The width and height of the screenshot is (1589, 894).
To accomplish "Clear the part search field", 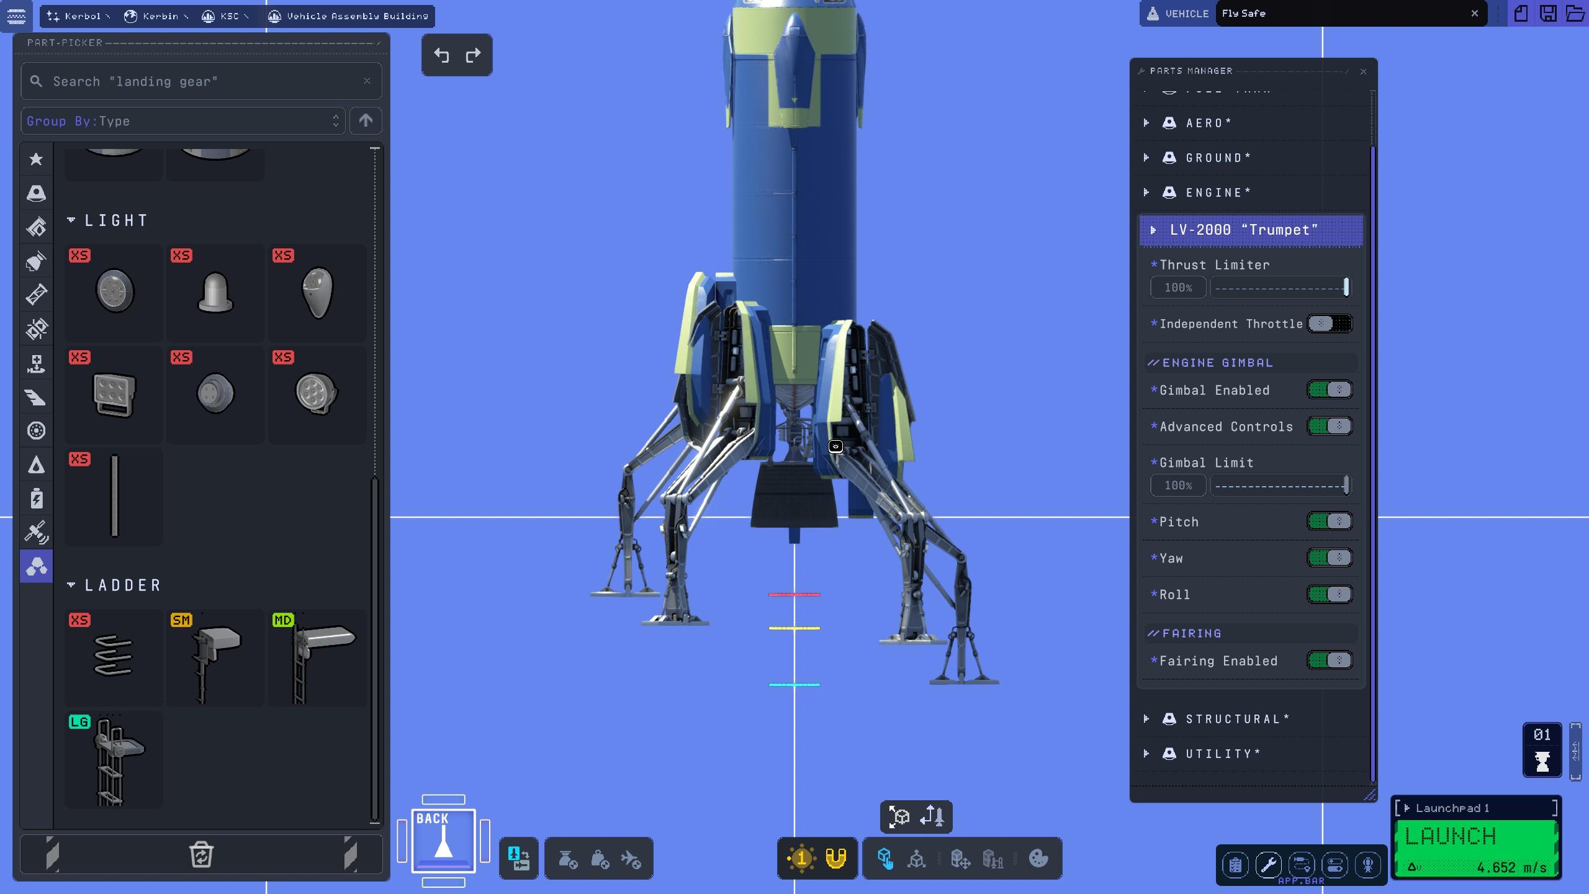I will [x=367, y=81].
